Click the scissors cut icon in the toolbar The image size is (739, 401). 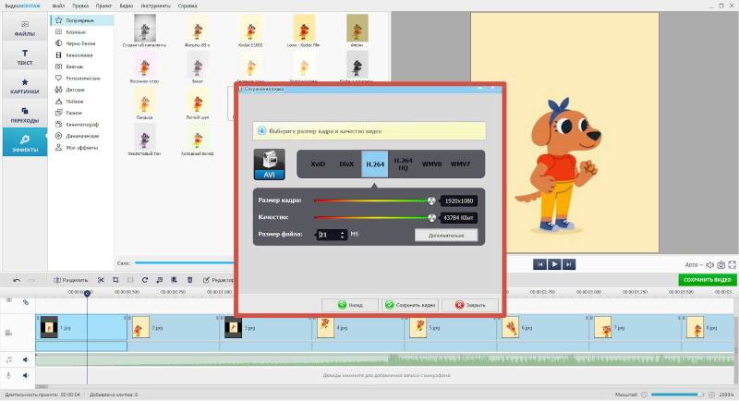tap(101, 280)
